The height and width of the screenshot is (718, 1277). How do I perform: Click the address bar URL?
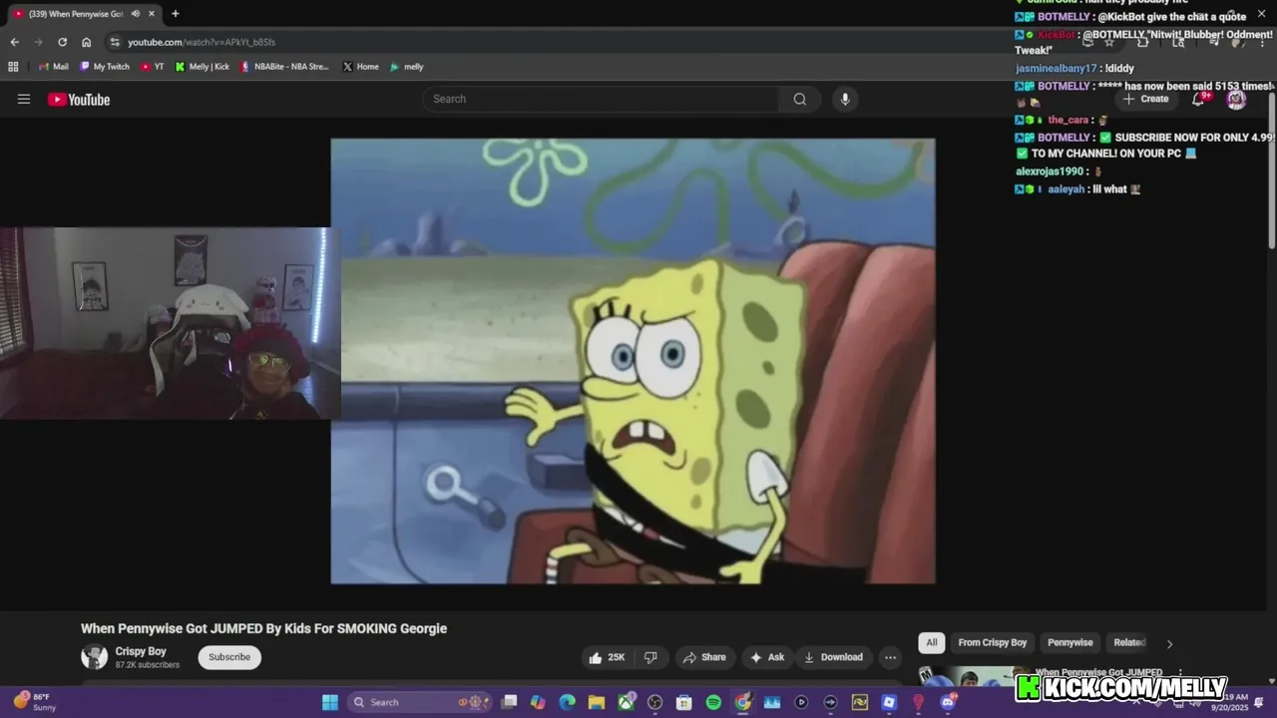202,42
